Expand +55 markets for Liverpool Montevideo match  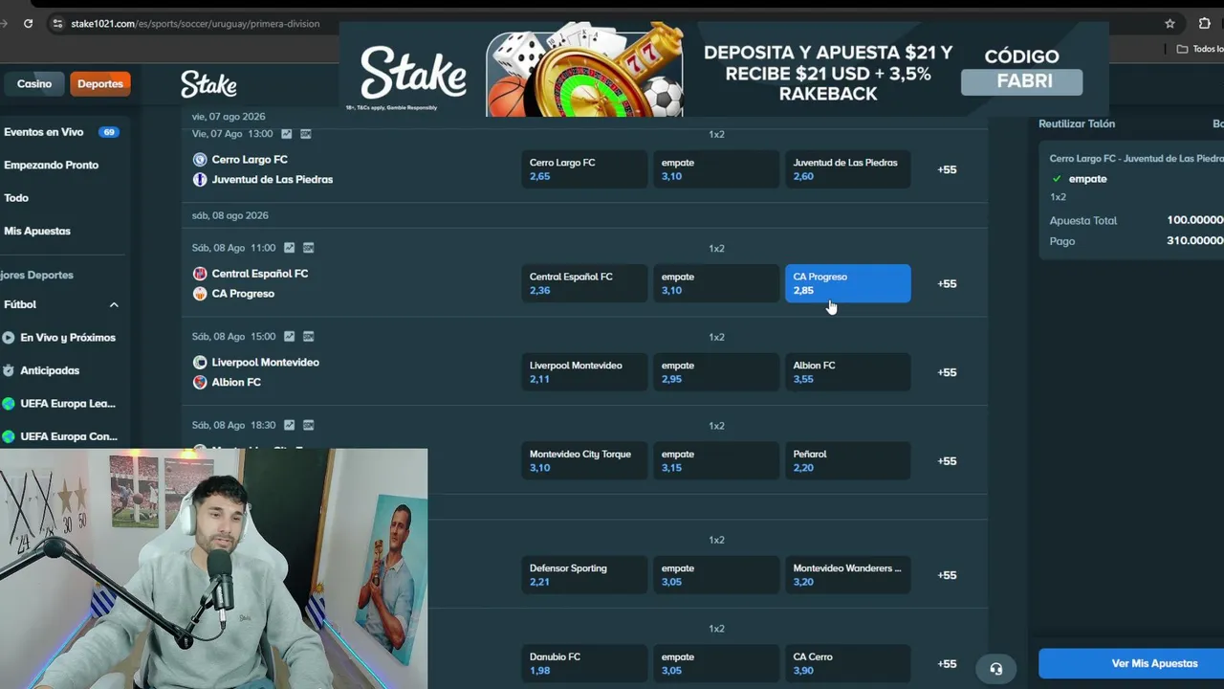[x=947, y=372]
